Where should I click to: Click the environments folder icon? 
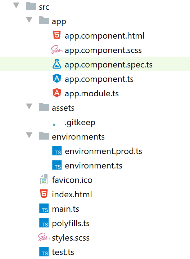click(x=44, y=136)
